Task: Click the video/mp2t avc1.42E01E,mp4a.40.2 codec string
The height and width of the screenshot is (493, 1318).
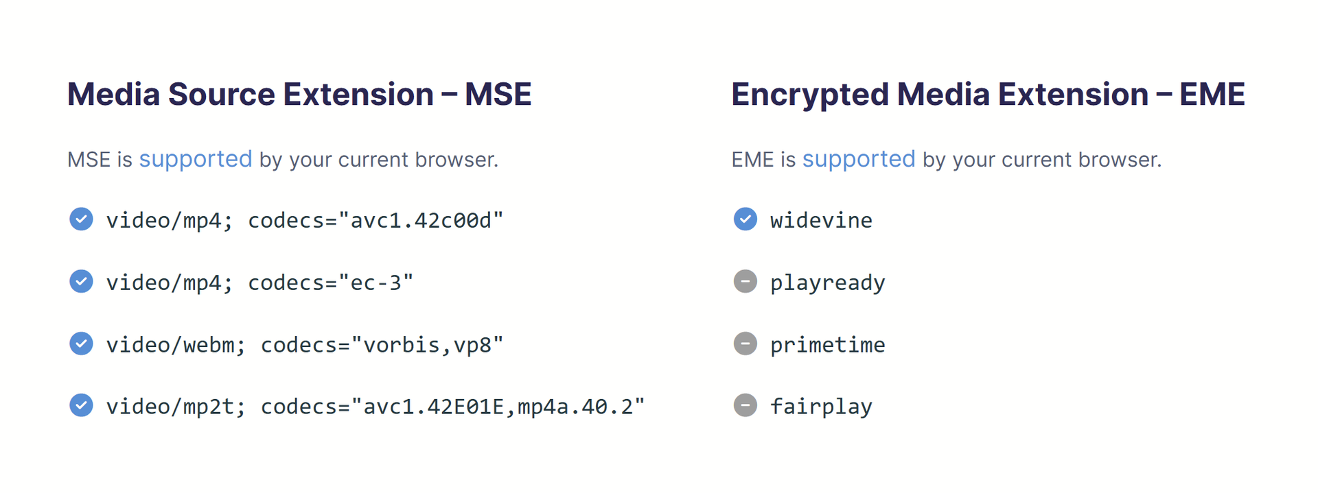Action: 375,407
